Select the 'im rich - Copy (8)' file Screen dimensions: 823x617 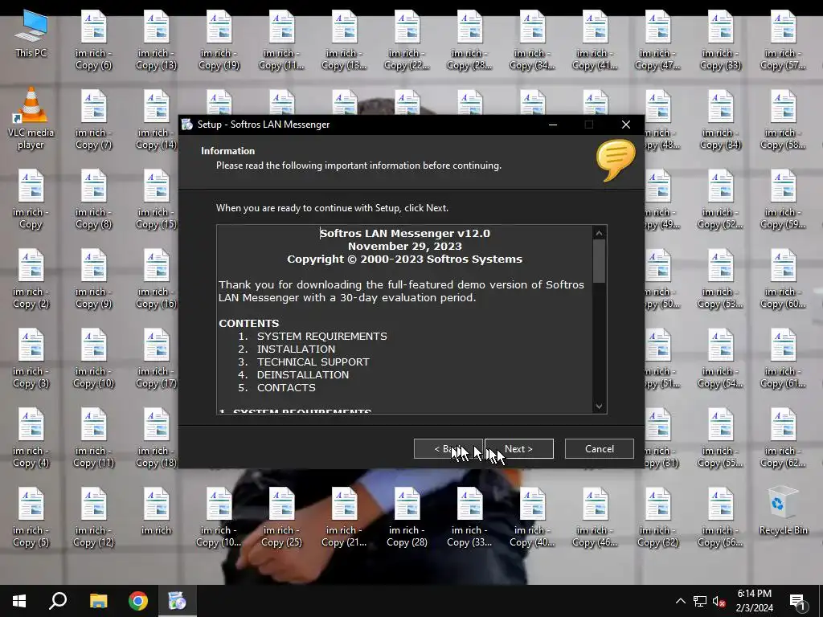[93, 200]
